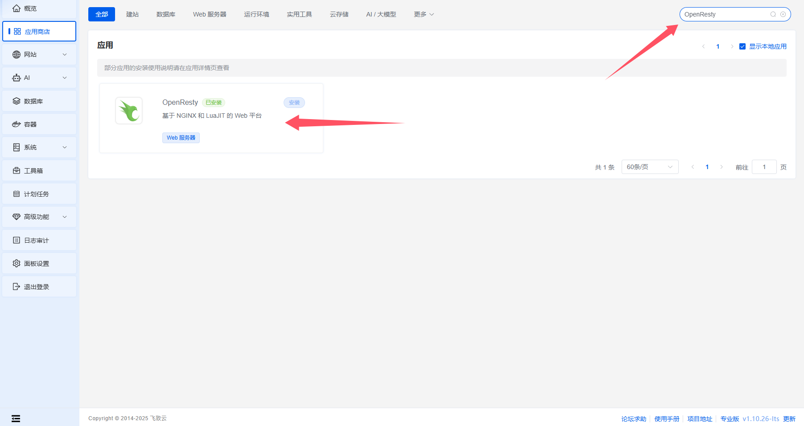804x426 pixels.
Task: Click the 安装 button on OpenResty card
Action: 294,103
